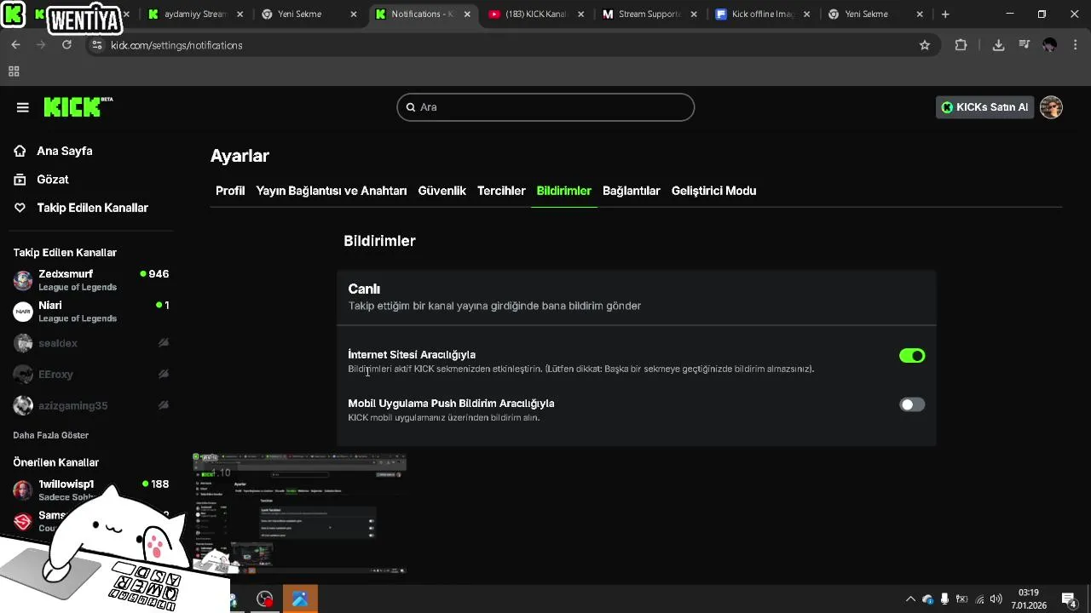
Task: Reload the page
Action: pos(66,45)
